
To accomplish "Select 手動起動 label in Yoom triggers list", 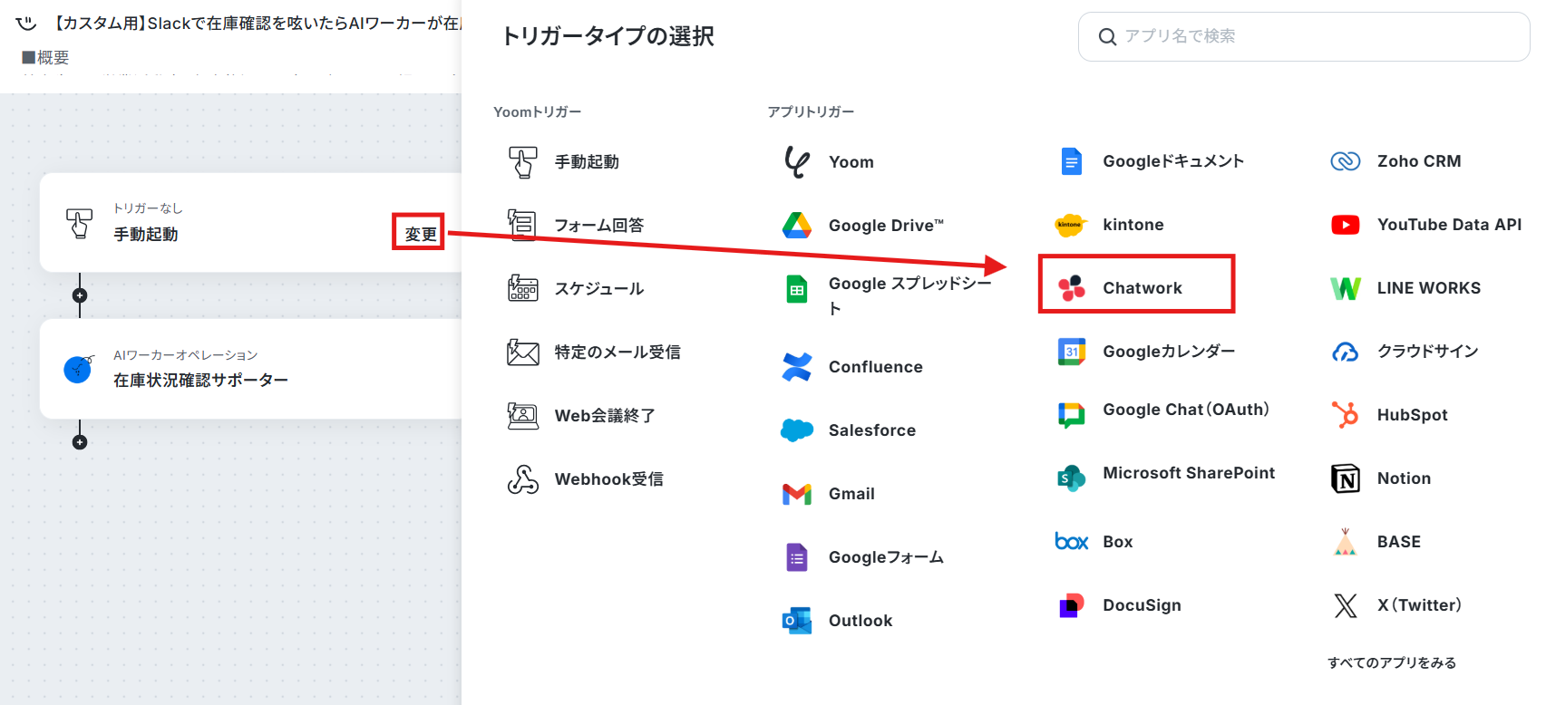I will (x=587, y=162).
